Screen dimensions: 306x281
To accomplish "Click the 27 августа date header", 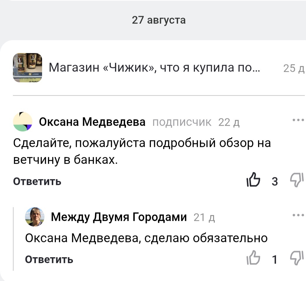I will click(x=159, y=20).
